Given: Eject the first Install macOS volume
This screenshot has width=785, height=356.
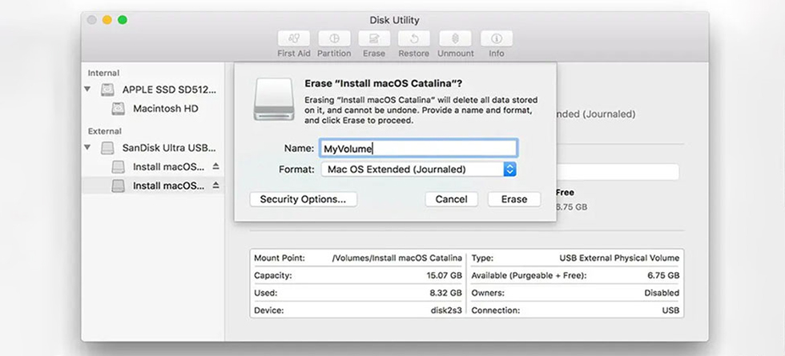Looking at the screenshot, I should (x=215, y=166).
